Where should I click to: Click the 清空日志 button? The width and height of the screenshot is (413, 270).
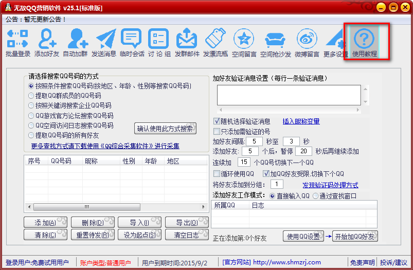click(x=187, y=235)
